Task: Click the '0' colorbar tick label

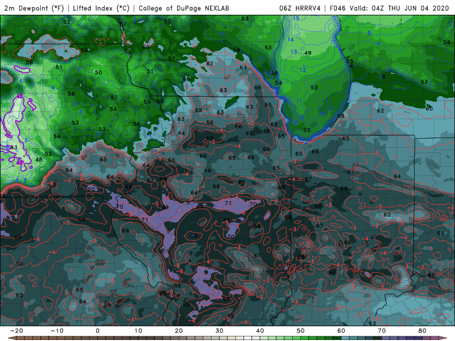Action: [x=97, y=331]
